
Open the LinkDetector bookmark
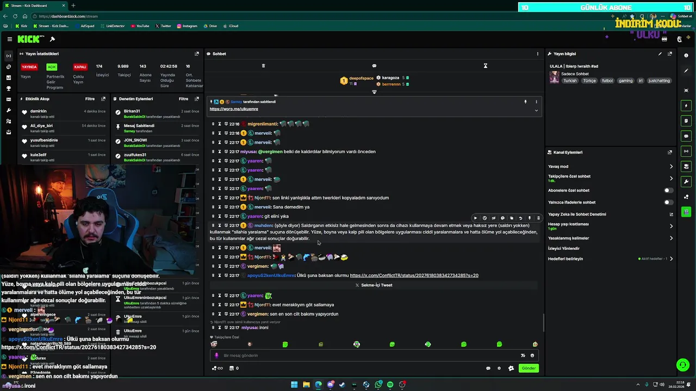pos(112,26)
